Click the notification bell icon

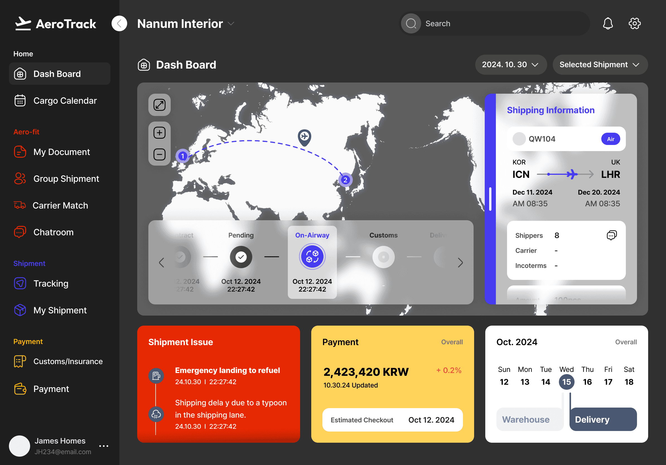click(607, 23)
